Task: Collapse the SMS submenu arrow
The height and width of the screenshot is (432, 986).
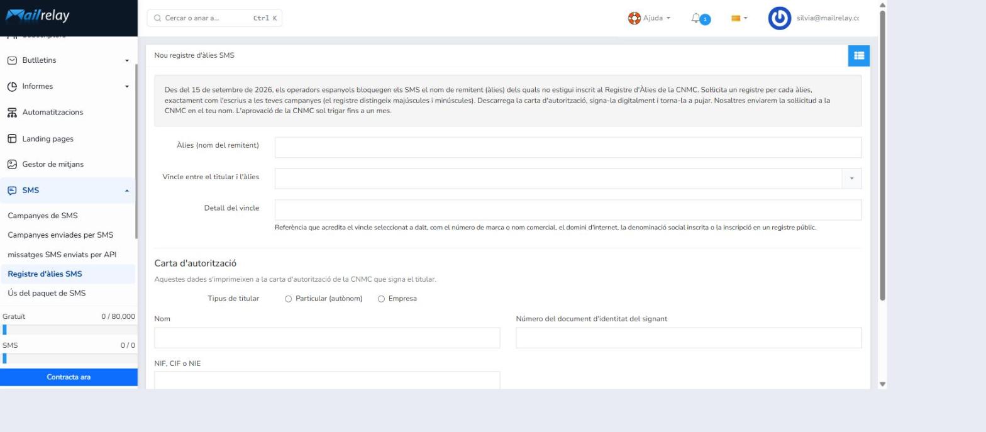Action: point(127,191)
